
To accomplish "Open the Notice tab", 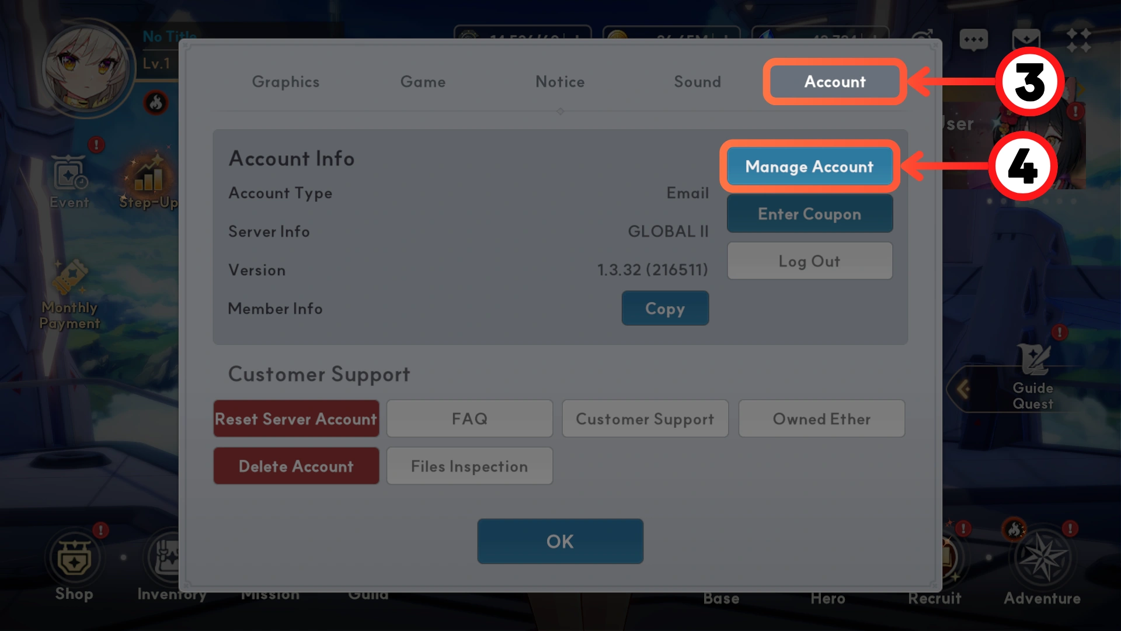I will pos(560,82).
